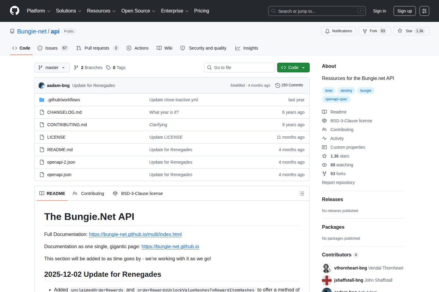Viewport: 439px width, 292px height.
Task: Expand the master branch dropdown
Action: tap(52, 68)
